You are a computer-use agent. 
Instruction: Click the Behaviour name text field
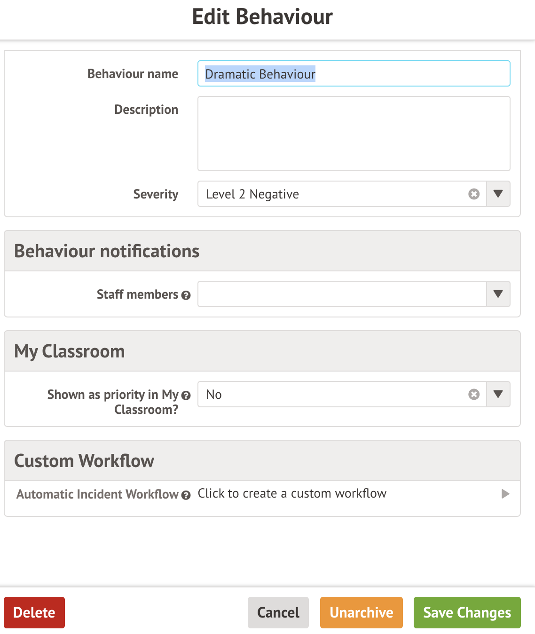coord(354,74)
